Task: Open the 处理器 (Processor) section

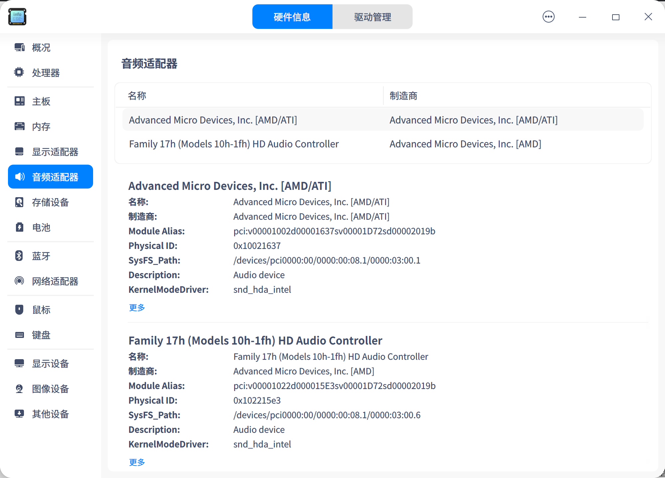Action: [x=46, y=73]
